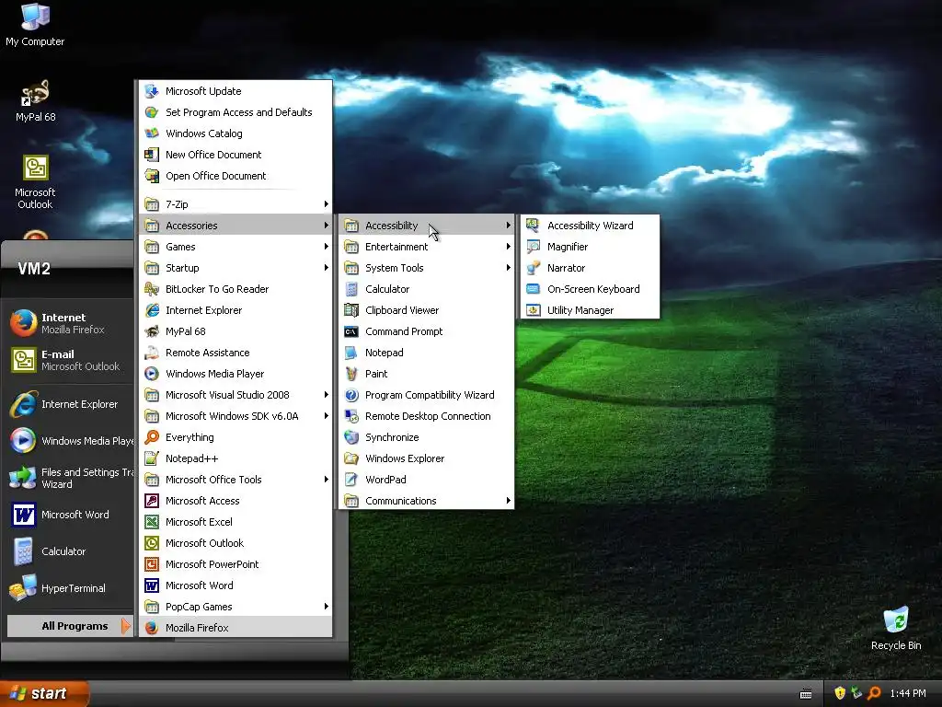Click the Everything search icon in programs list
Viewport: 942px width, 707px height.
pyautogui.click(x=152, y=437)
